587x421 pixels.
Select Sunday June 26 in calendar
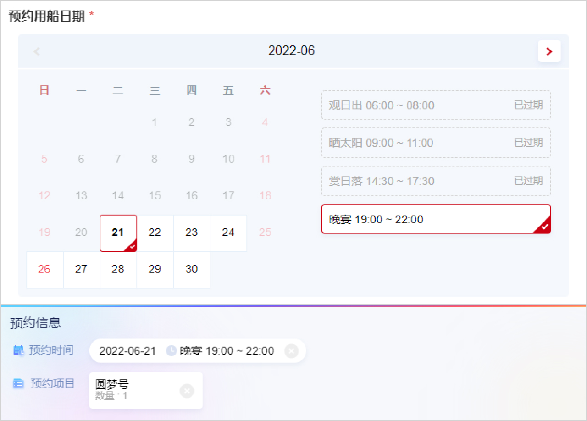tap(44, 270)
